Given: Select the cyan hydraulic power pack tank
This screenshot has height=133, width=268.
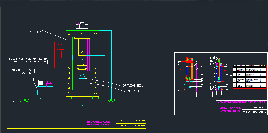Looking at the screenshot, I should pos(45,93).
